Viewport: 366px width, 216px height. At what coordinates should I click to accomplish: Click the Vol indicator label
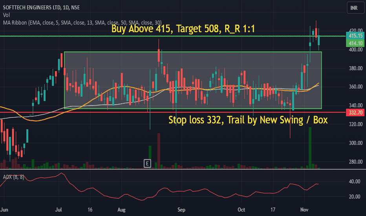point(6,15)
